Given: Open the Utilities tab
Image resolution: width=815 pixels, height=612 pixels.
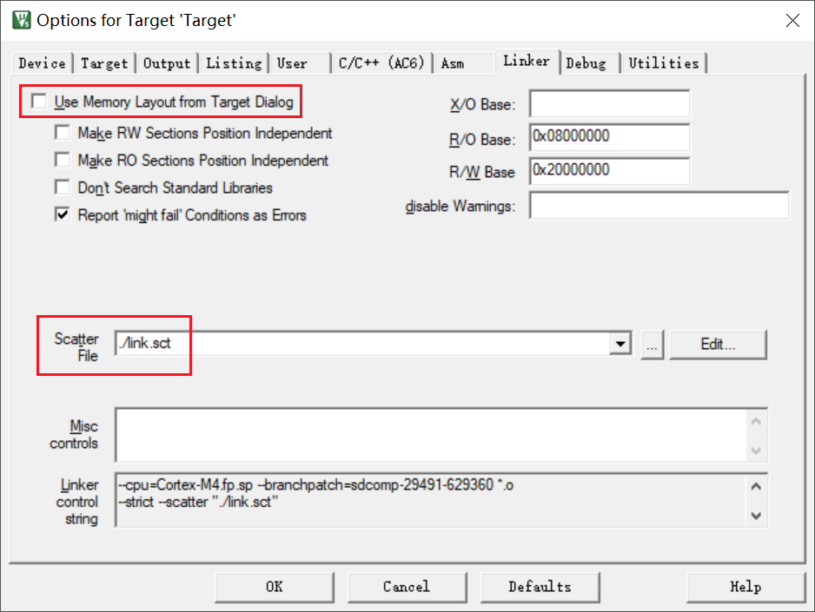Looking at the screenshot, I should [x=664, y=63].
